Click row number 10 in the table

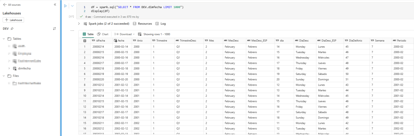pos(85,96)
